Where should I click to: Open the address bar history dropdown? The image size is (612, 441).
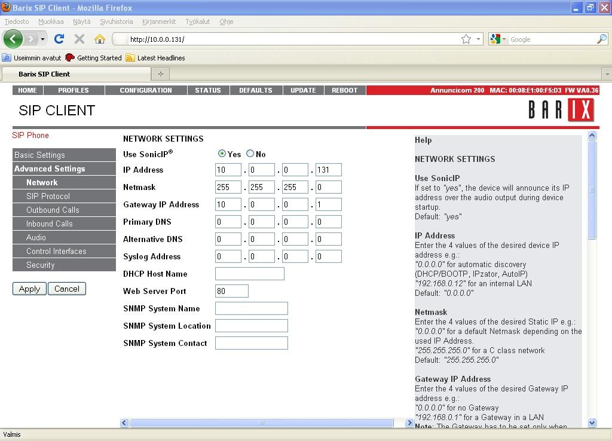point(479,39)
